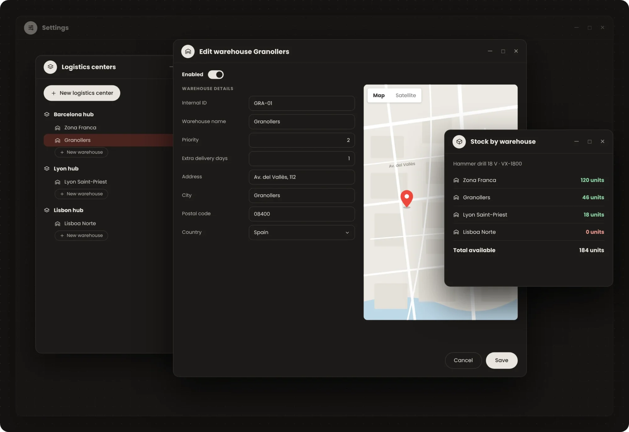Select the highlighted Granollers warehouse in the sidebar
The width and height of the screenshot is (629, 432).
point(108,140)
